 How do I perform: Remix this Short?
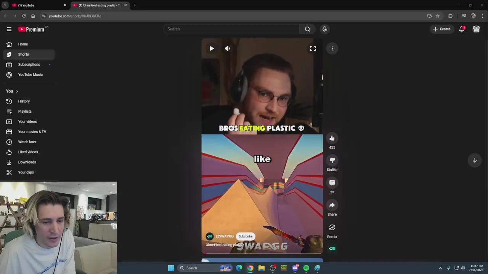point(332,228)
